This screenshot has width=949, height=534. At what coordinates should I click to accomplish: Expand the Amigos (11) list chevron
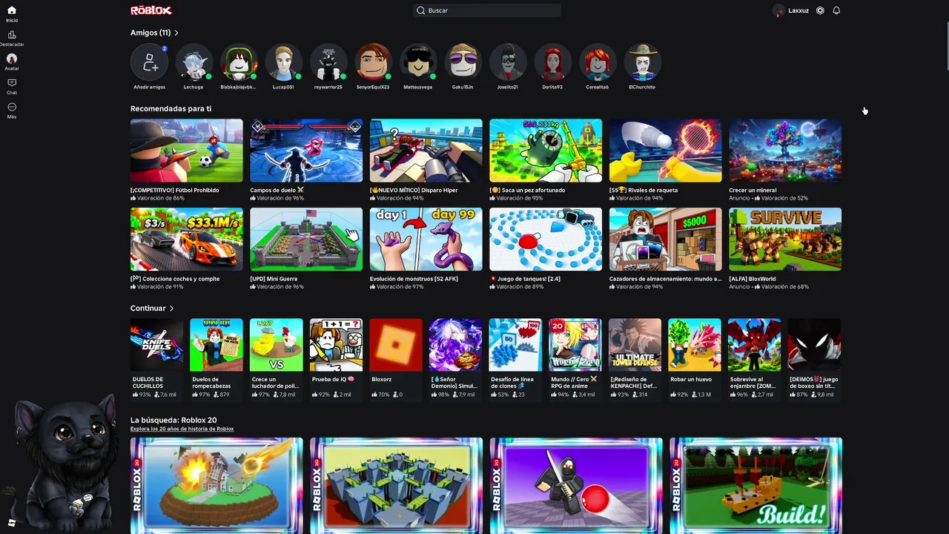point(176,33)
